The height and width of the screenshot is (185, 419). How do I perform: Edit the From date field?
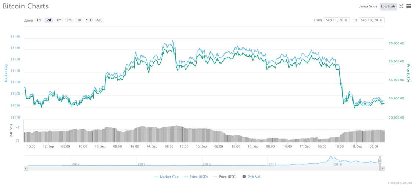[337, 20]
